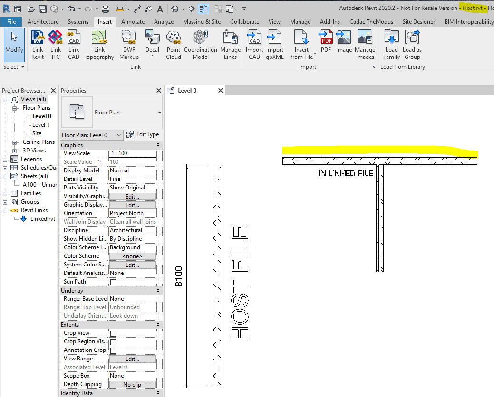Expand the Ceiling Plans tree node

click(14, 142)
